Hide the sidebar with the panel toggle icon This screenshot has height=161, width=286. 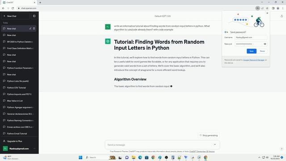(34, 16)
